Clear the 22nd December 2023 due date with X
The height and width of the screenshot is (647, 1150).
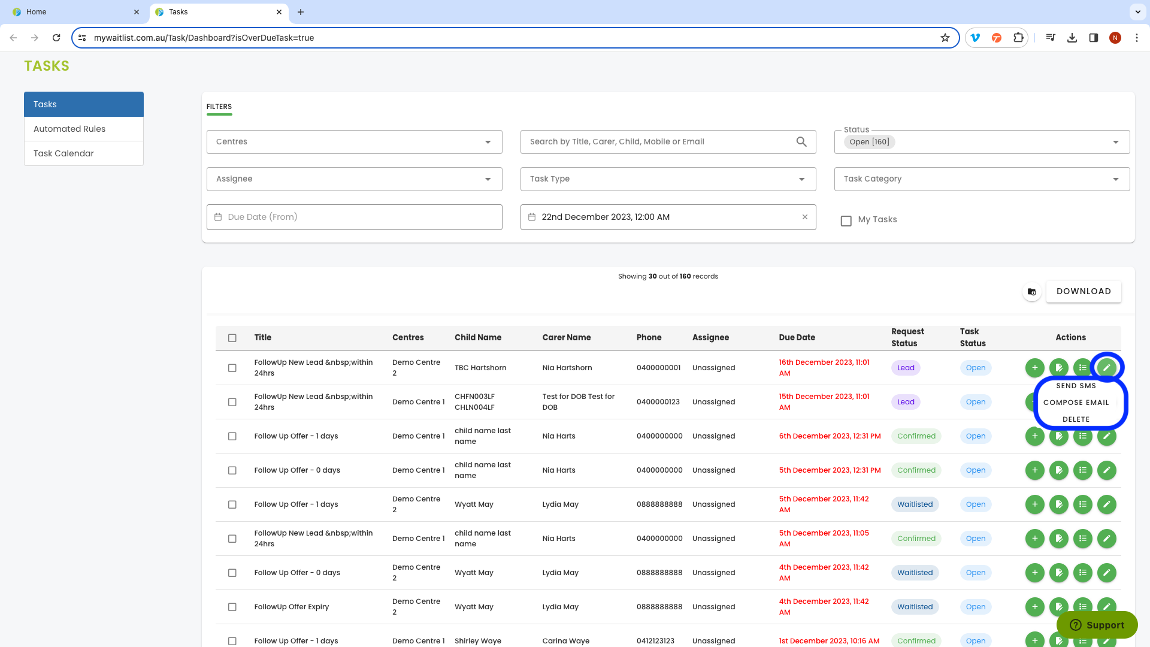point(805,217)
